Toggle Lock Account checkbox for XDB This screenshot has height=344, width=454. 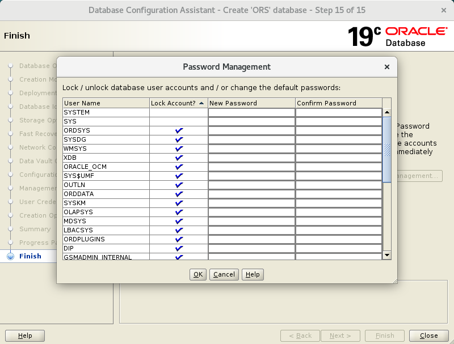point(179,158)
